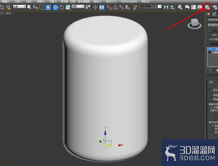Toggle the Spinner Snap icon
The height and width of the screenshot is (166, 218).
click(128, 7)
